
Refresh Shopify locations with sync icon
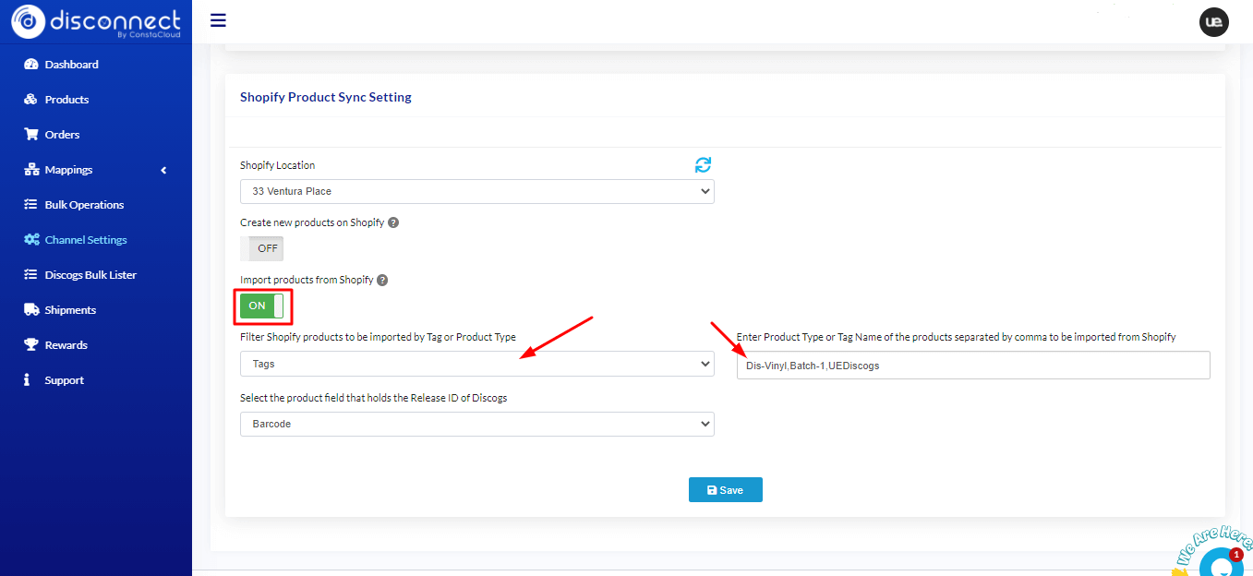(x=704, y=165)
